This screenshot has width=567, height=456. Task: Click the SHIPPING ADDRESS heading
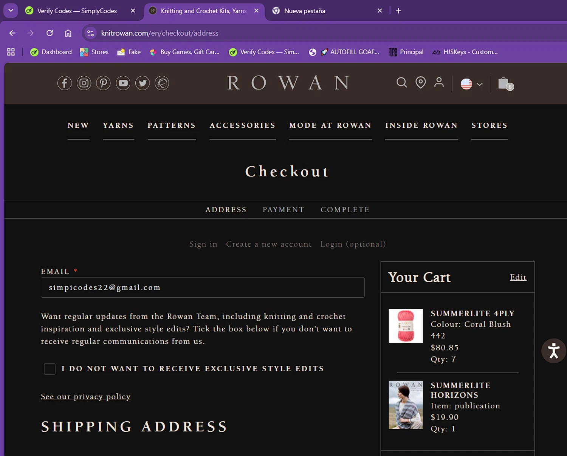134,427
